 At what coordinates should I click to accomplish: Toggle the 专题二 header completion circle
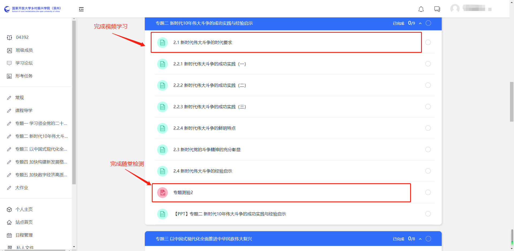click(x=428, y=23)
